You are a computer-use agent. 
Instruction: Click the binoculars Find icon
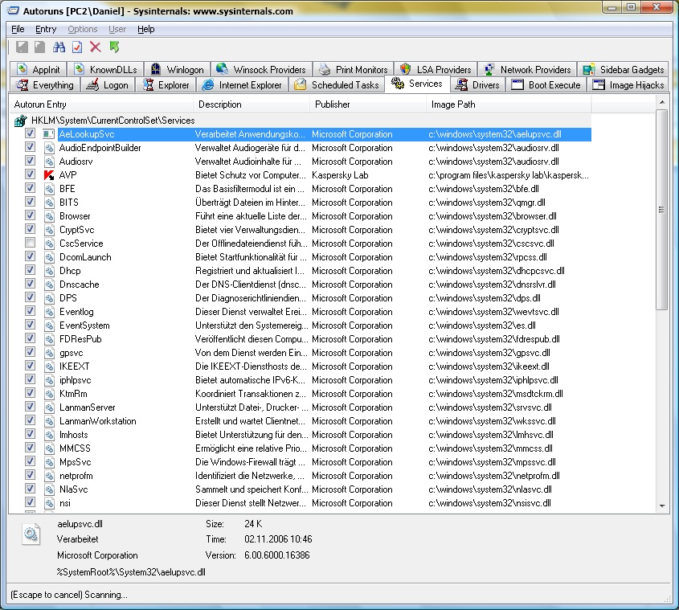(x=59, y=47)
